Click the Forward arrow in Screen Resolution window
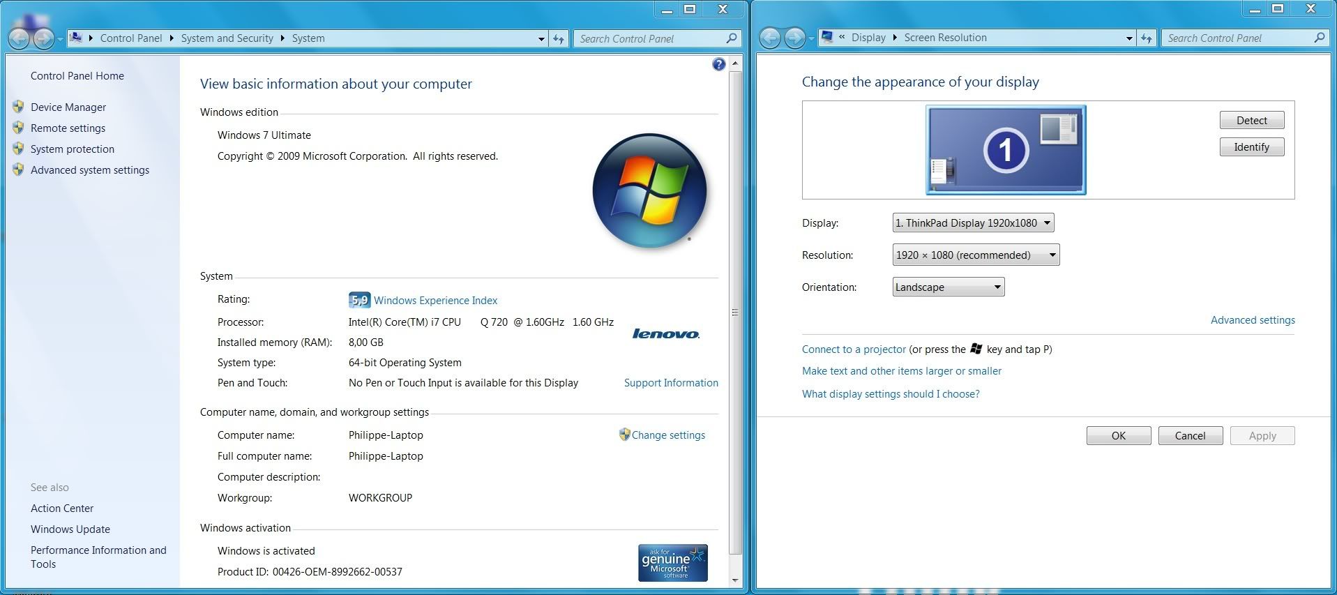The width and height of the screenshot is (1337, 595). click(x=794, y=38)
